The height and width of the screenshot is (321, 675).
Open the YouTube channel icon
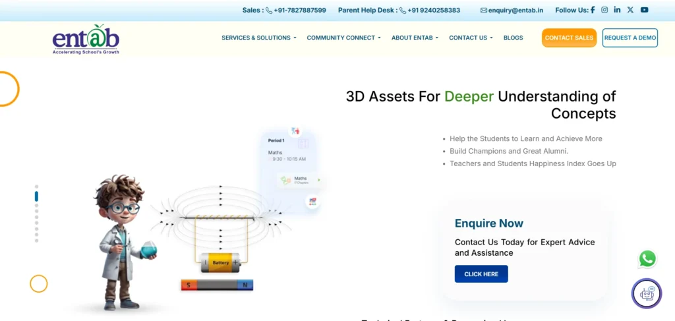pyautogui.click(x=644, y=10)
